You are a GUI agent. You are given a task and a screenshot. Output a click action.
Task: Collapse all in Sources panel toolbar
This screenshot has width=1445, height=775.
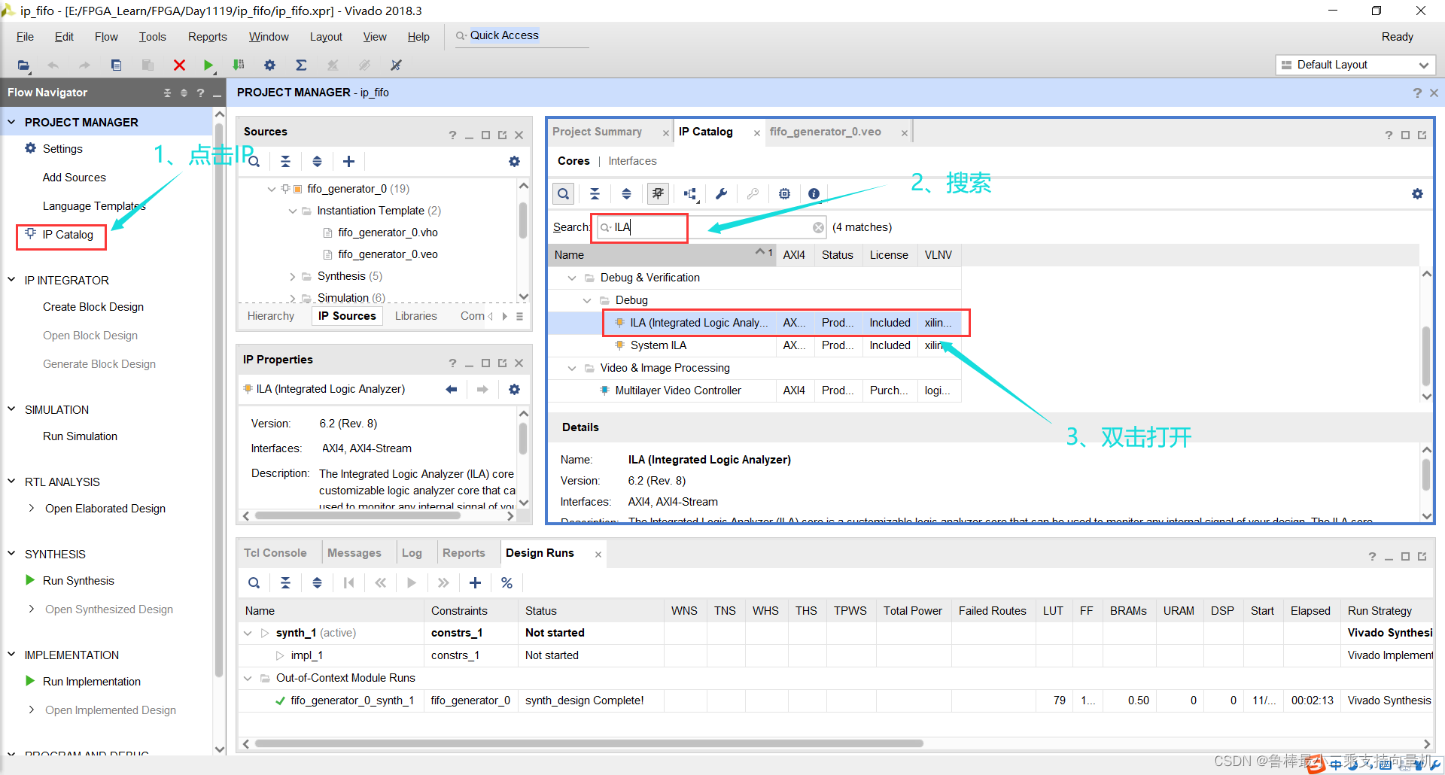[285, 161]
